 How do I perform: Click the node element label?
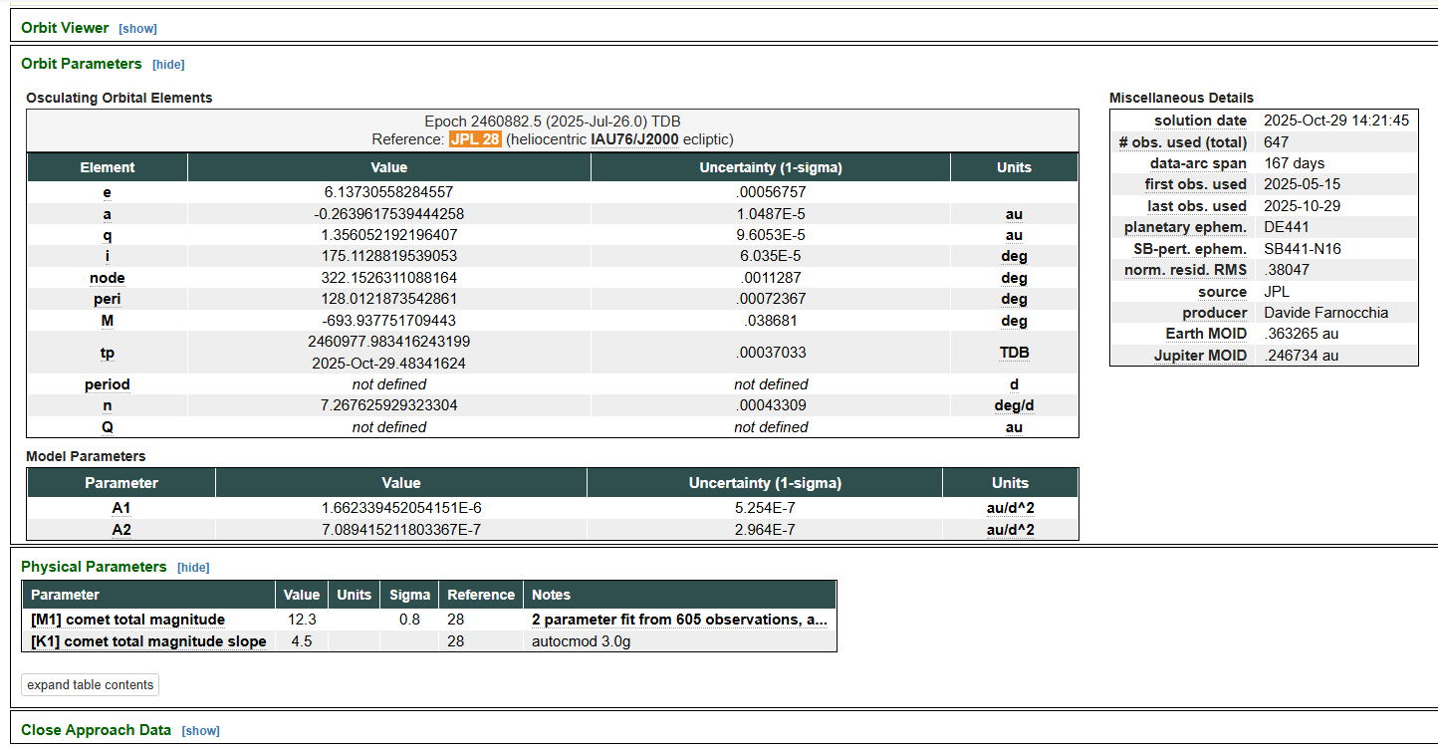[107, 278]
